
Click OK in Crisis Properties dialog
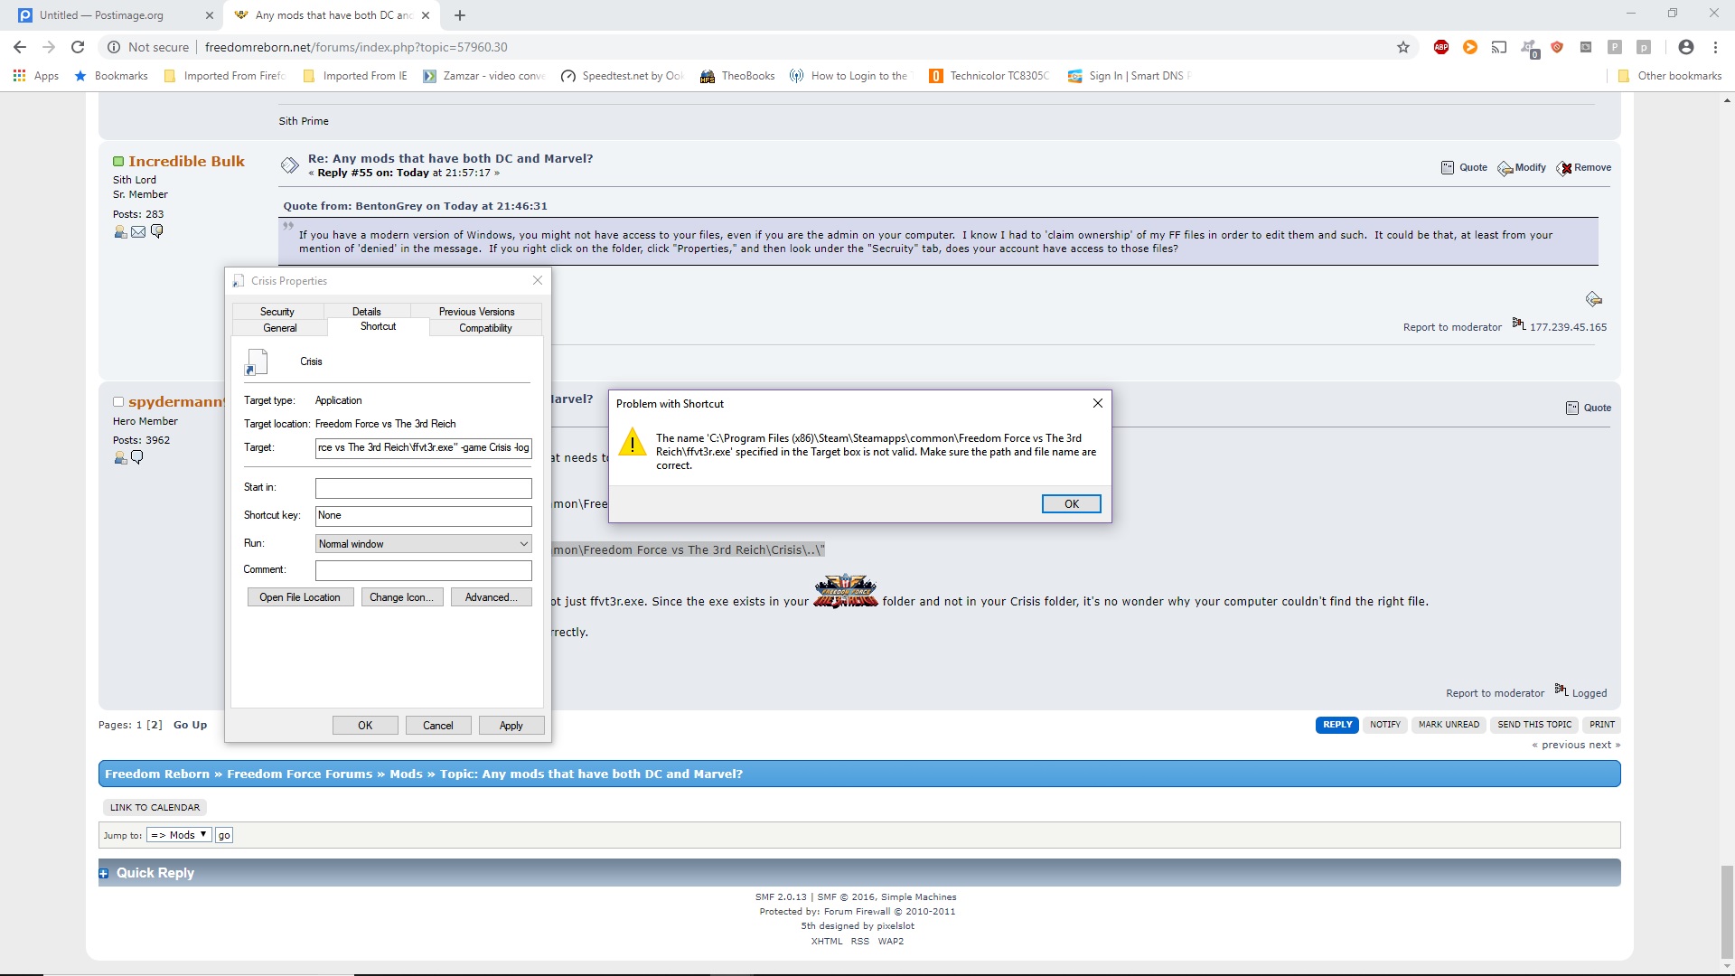coord(365,726)
